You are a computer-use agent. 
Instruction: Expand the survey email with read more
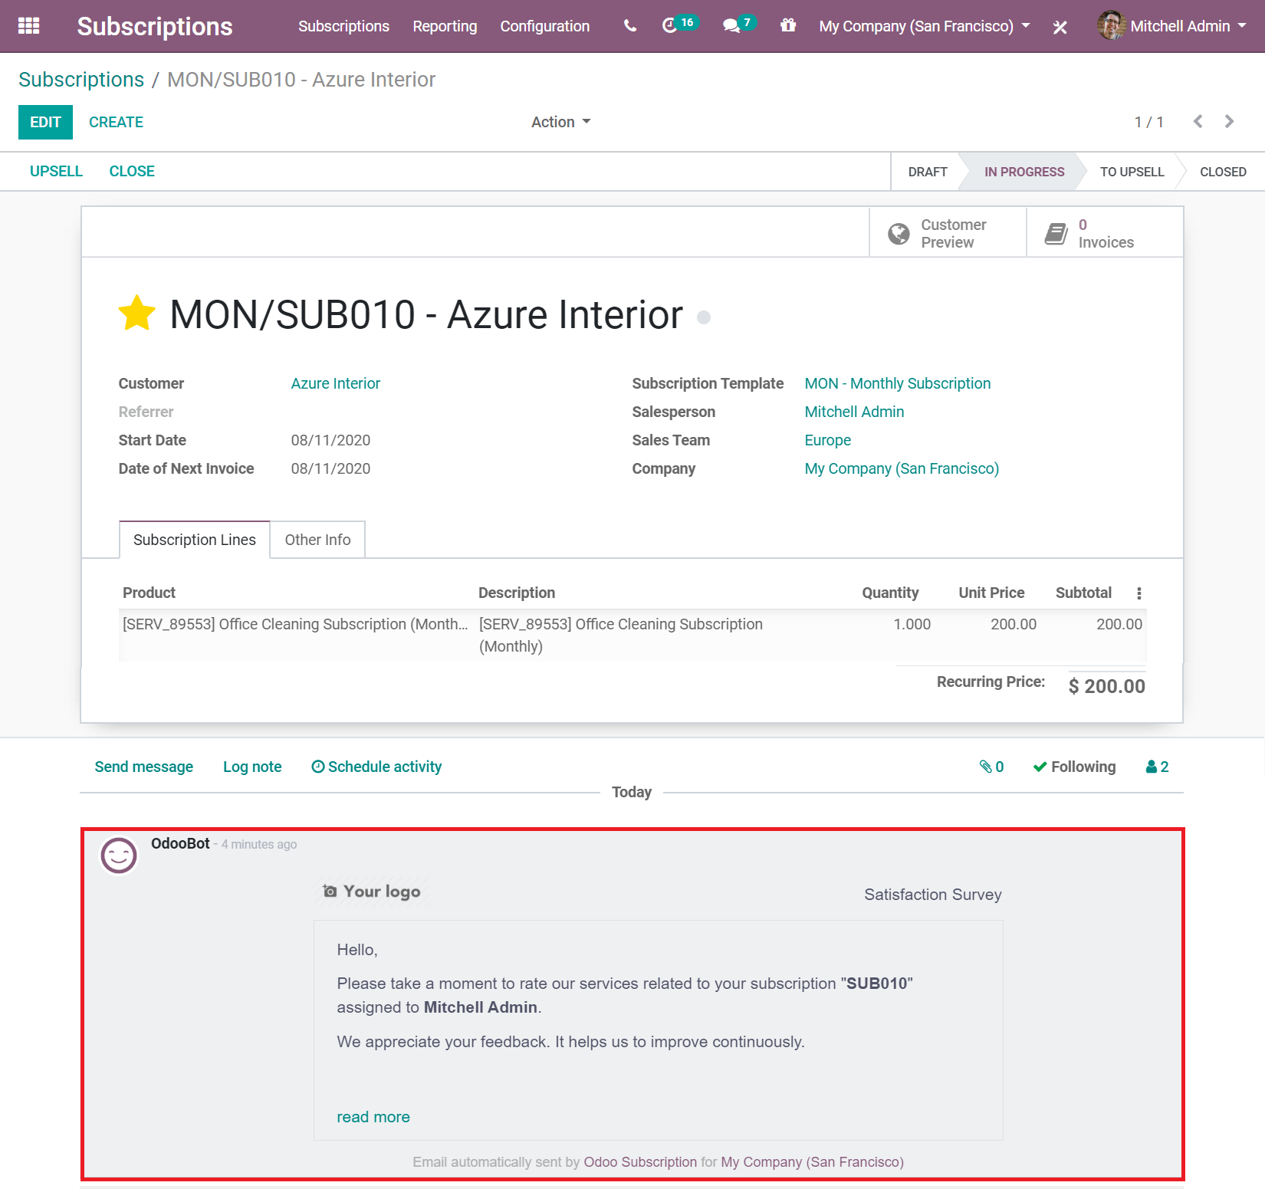click(373, 1117)
